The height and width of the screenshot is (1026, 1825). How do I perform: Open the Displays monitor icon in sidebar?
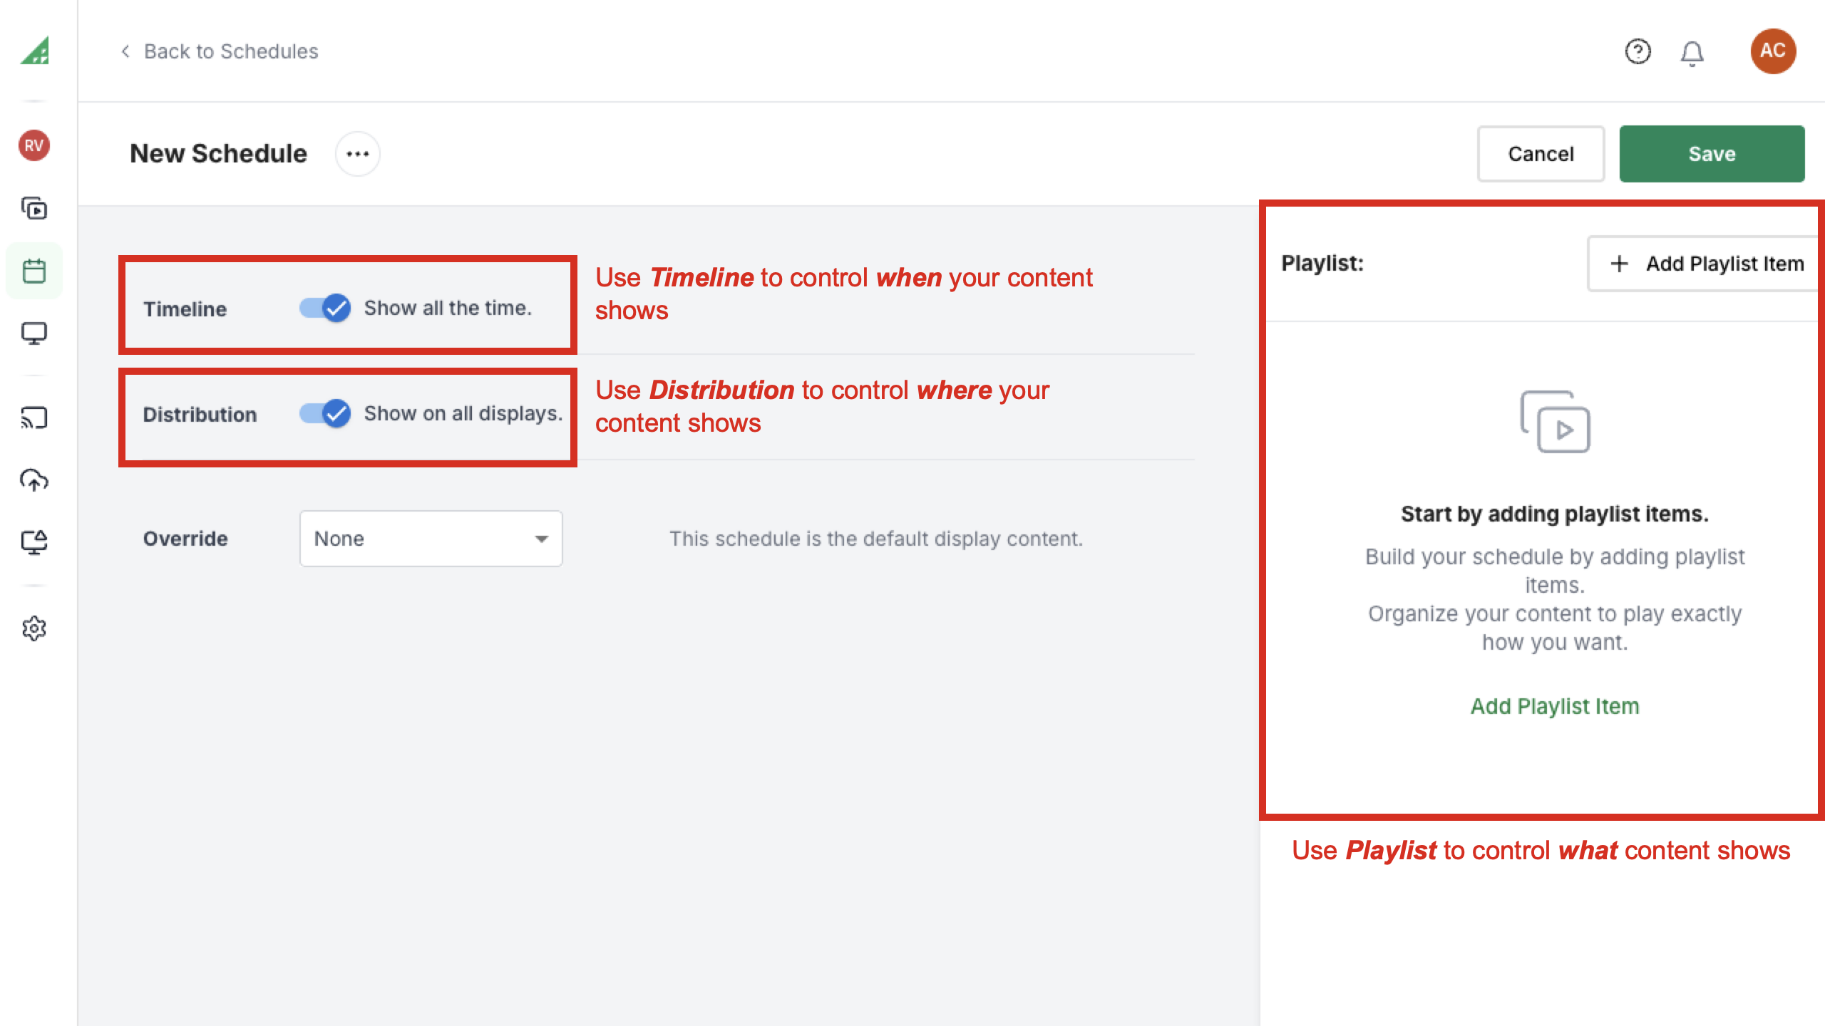(x=34, y=333)
